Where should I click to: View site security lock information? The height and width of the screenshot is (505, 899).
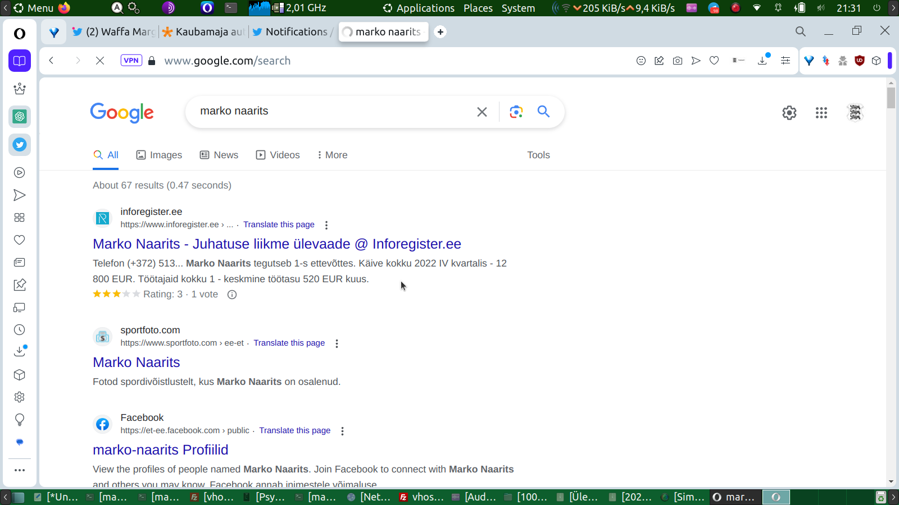pos(152,61)
